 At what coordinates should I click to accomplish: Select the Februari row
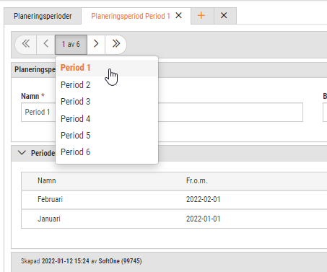click(174, 200)
